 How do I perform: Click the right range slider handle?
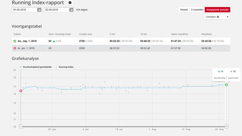226,126
